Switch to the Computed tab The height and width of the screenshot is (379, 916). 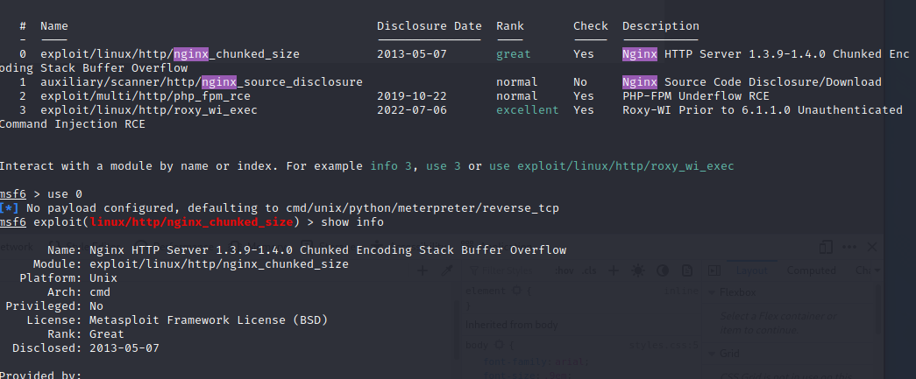point(811,270)
